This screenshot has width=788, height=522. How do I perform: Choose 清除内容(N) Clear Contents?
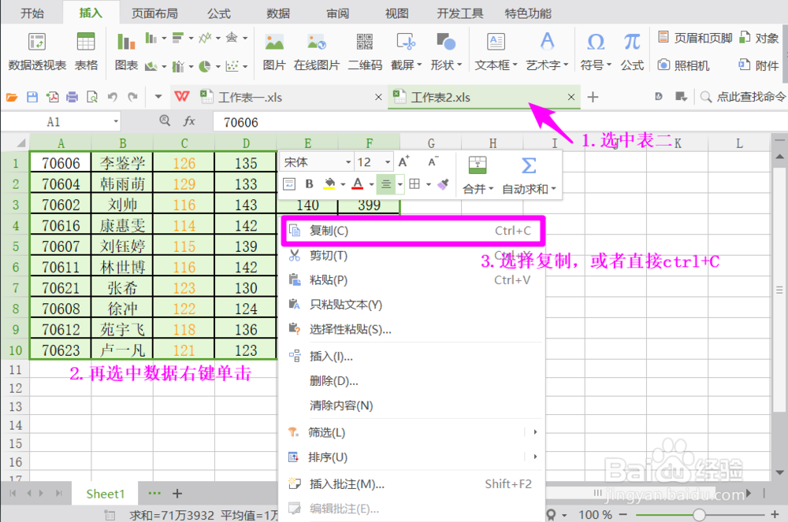tap(413, 405)
